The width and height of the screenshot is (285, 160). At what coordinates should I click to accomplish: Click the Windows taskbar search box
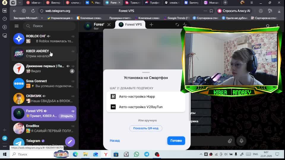pyautogui.click(x=39, y=154)
